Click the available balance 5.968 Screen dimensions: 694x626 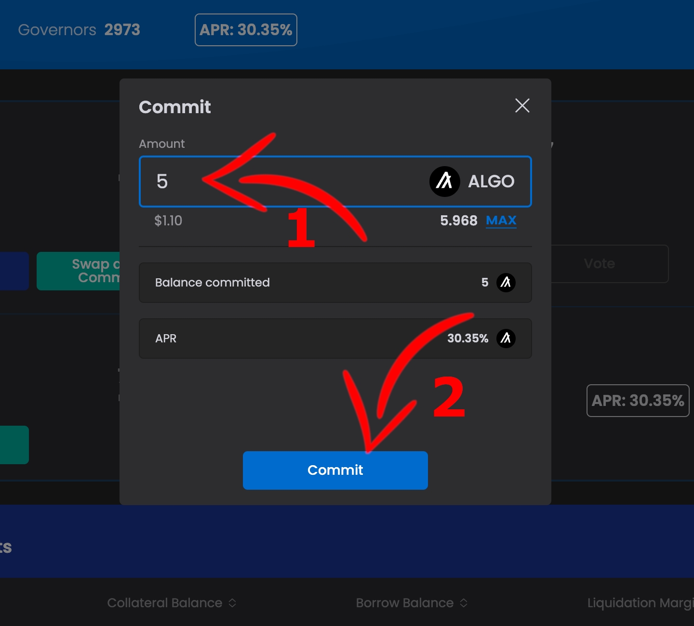tap(458, 221)
